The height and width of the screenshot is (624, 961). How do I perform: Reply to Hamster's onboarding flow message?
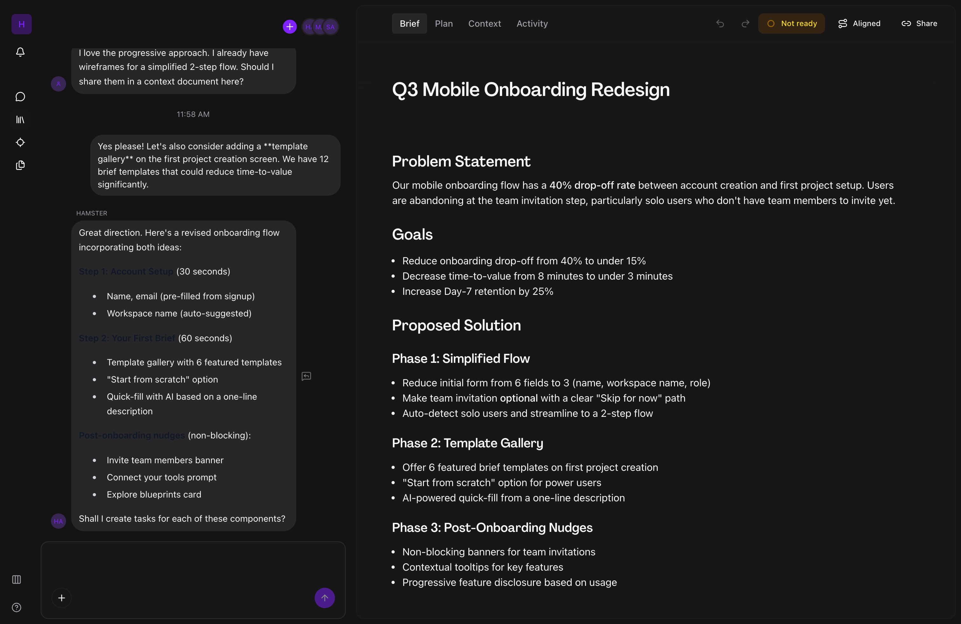point(306,376)
